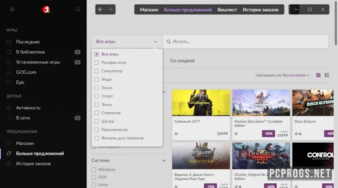Open Последние in the sidebar
Screen dimensions: 338x188
[28, 41]
